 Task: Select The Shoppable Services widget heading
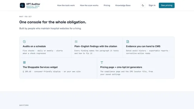pyautogui.click(x=40, y=67)
